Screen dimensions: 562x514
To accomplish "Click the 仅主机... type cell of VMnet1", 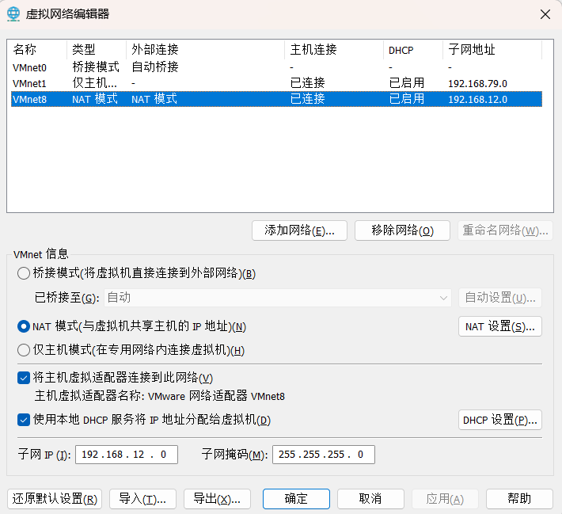I will (x=95, y=83).
